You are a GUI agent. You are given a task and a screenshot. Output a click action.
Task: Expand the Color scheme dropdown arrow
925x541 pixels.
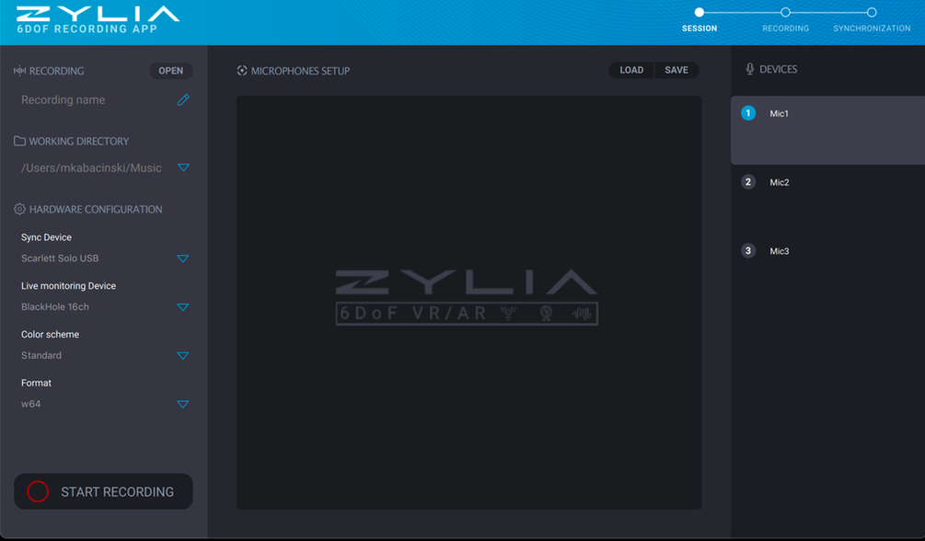pos(183,355)
